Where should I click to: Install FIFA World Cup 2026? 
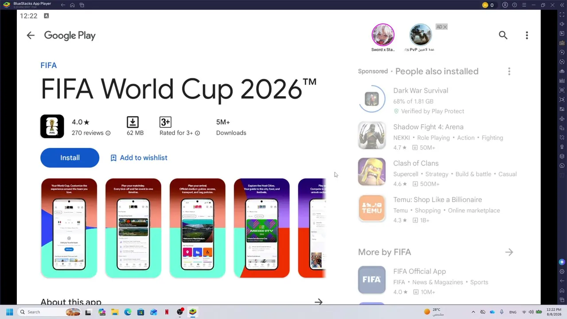click(x=70, y=158)
